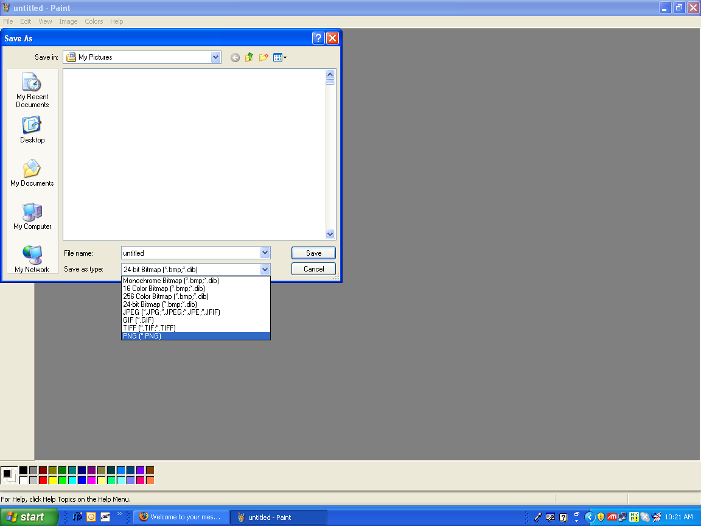Screen dimensions: 701x526
Task: Select My Computer in the places bar
Action: (32, 217)
